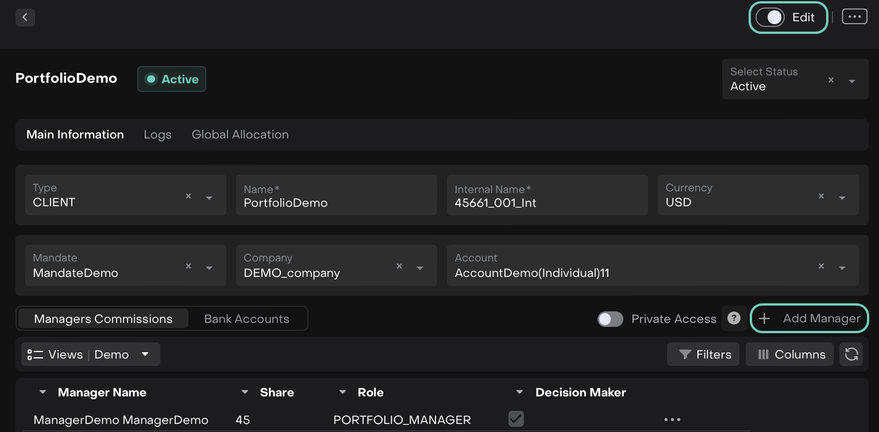Open the top-right three-dots menu

pos(854,17)
